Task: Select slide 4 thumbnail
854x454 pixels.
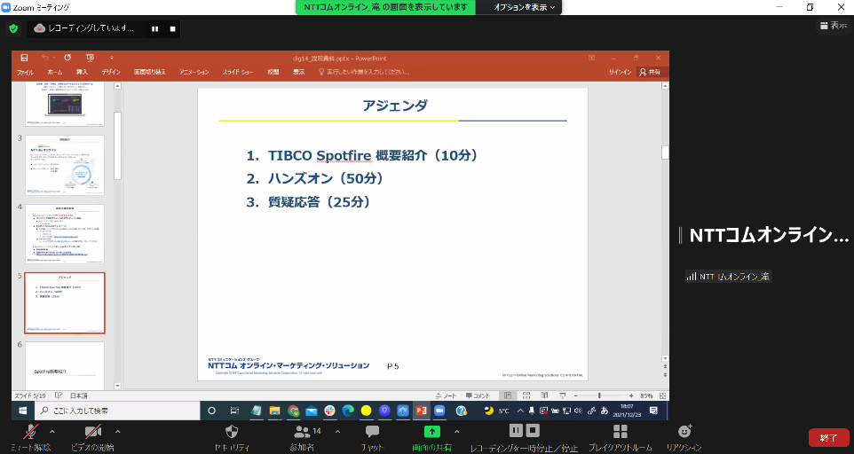Action: click(64, 234)
